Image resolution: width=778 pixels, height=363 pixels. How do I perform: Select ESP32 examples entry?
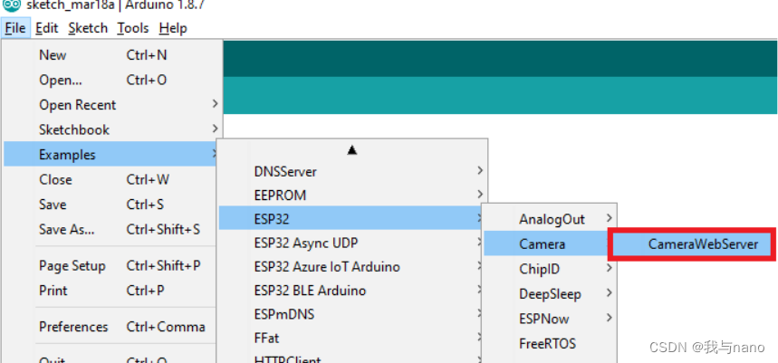(x=351, y=219)
